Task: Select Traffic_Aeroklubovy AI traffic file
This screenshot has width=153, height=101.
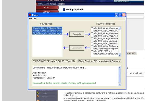Action: coord(105,49)
